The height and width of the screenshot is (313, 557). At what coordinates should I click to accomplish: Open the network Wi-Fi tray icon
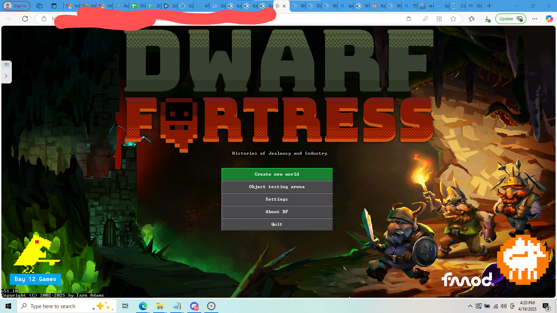tap(495, 306)
